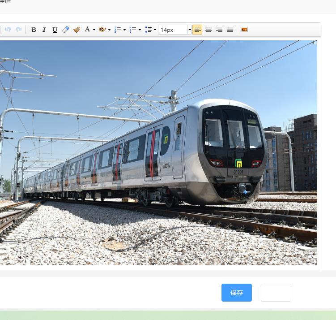Click the redo arrow icon
This screenshot has width=336, height=320.
[x=19, y=30]
